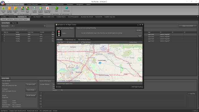Image resolution: width=199 pixels, height=112 pixels.
Task: Click the flight sim connection traffic light
Action: pos(59,33)
